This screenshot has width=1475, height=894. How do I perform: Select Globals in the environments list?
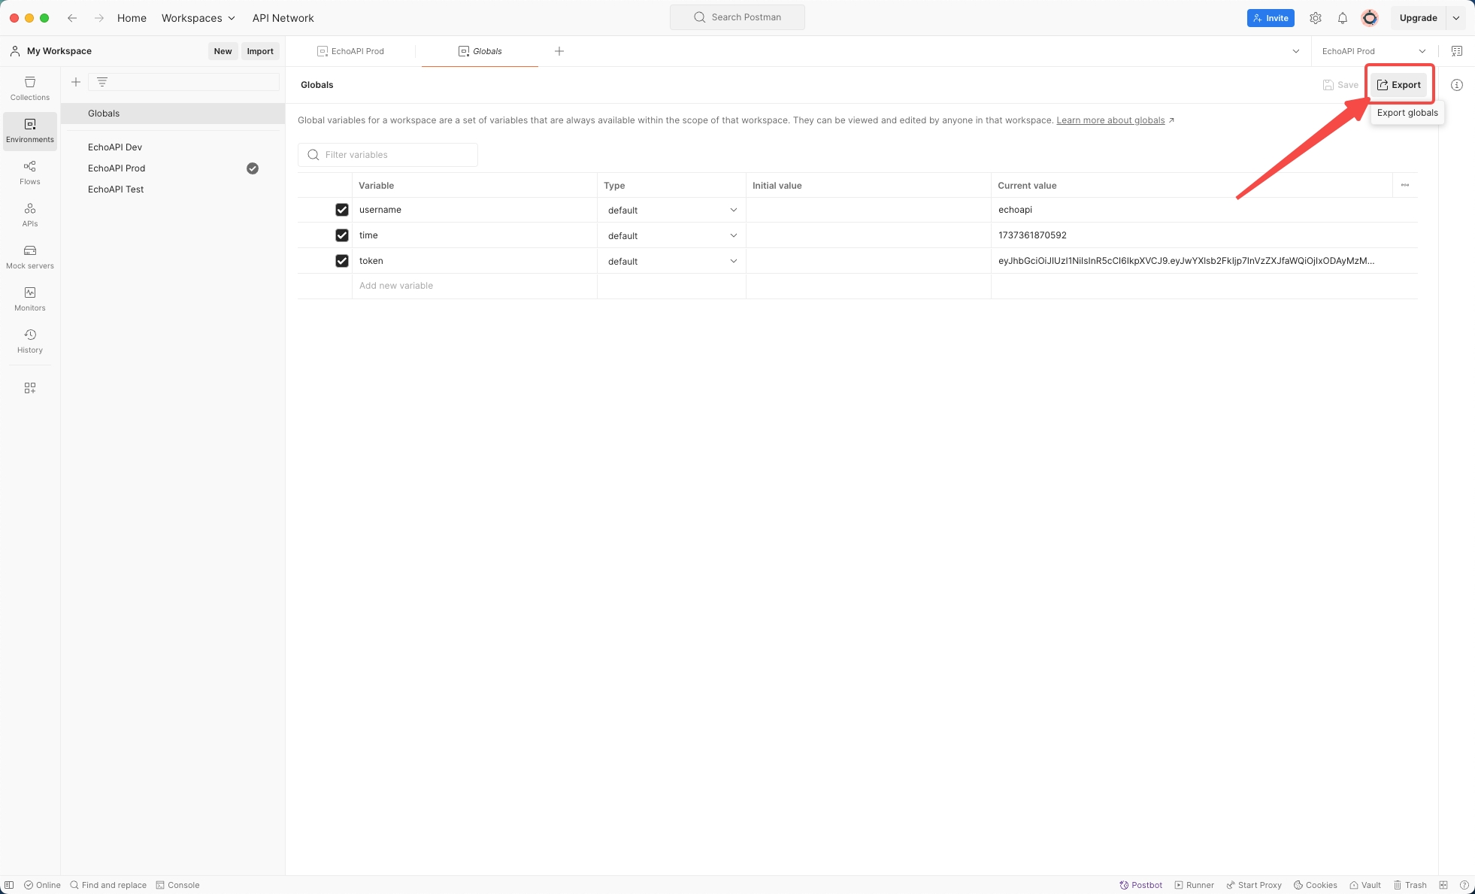click(173, 114)
